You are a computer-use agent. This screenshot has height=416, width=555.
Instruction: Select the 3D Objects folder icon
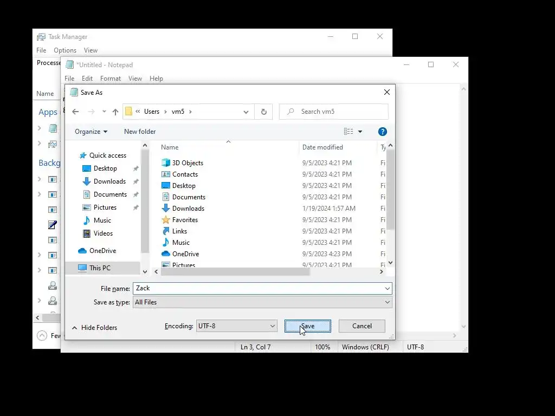166,162
